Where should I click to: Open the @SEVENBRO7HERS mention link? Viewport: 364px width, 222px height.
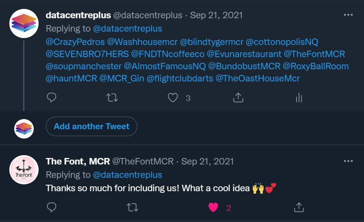[87, 54]
